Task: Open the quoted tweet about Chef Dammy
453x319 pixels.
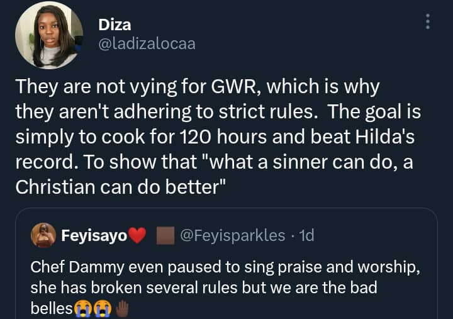Action: 233,277
